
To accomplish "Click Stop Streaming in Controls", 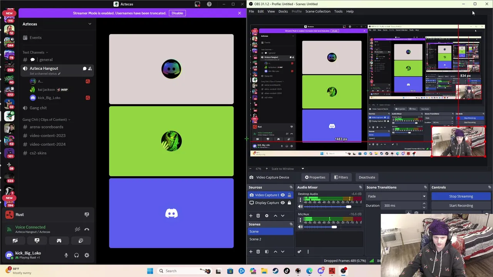I will (461, 196).
